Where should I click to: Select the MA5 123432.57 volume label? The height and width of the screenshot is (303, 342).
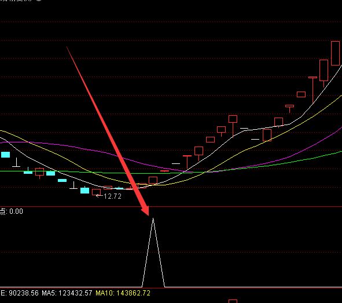[x=67, y=293]
